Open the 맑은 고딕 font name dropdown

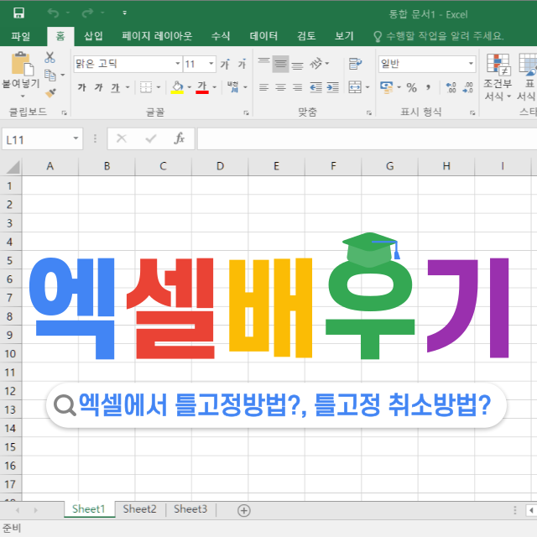click(x=178, y=64)
